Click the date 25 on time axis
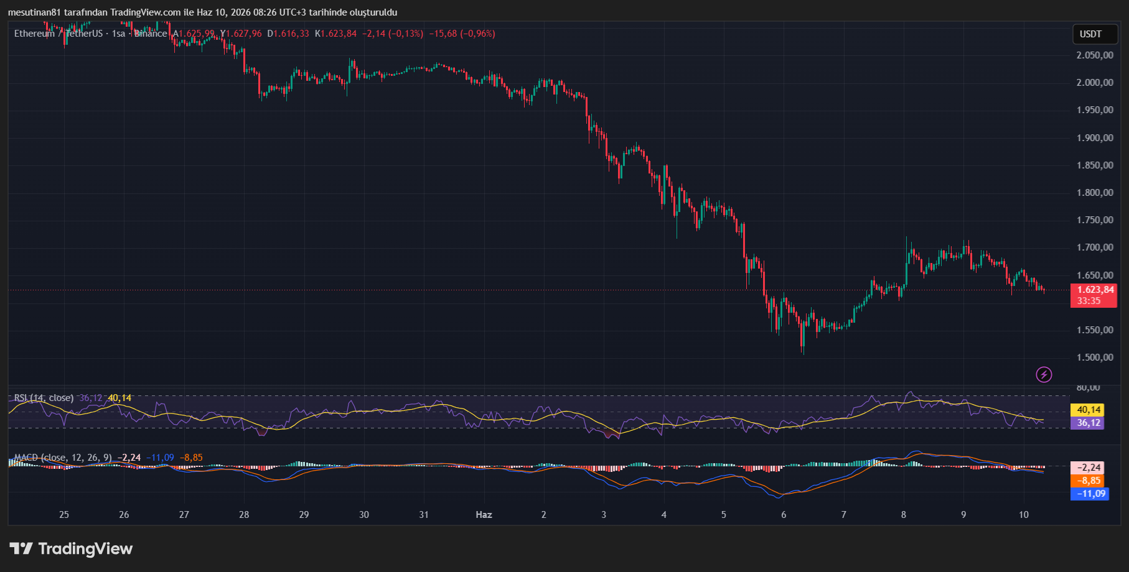This screenshot has width=1129, height=572. pos(64,515)
